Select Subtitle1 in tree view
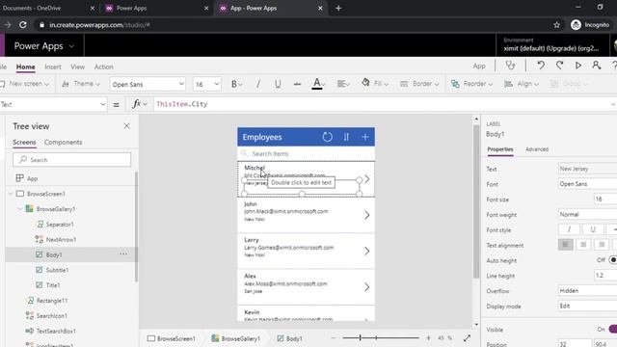The width and height of the screenshot is (617, 347). (x=57, y=270)
